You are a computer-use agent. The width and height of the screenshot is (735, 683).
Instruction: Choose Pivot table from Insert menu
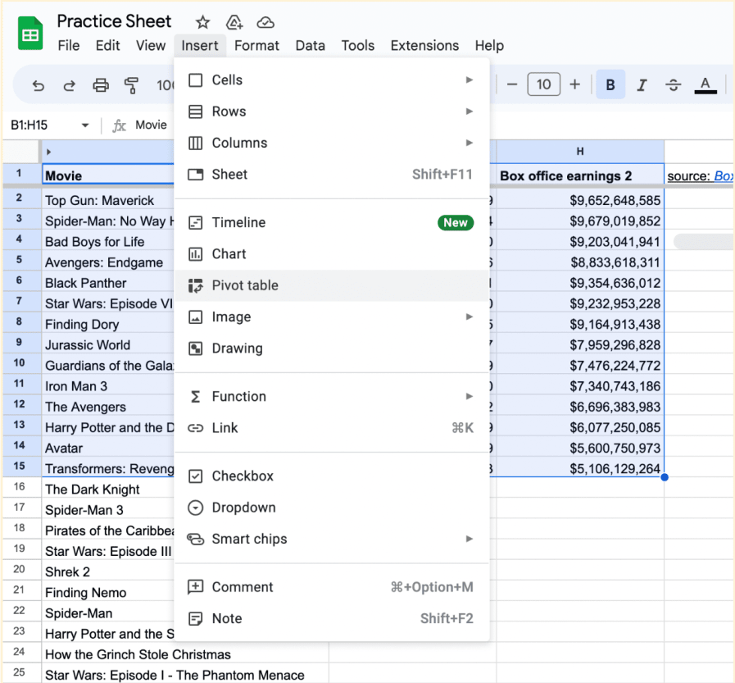[x=332, y=285]
